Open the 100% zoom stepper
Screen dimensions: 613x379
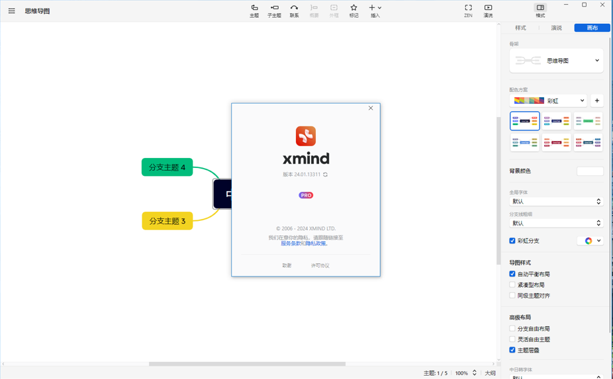pos(474,373)
